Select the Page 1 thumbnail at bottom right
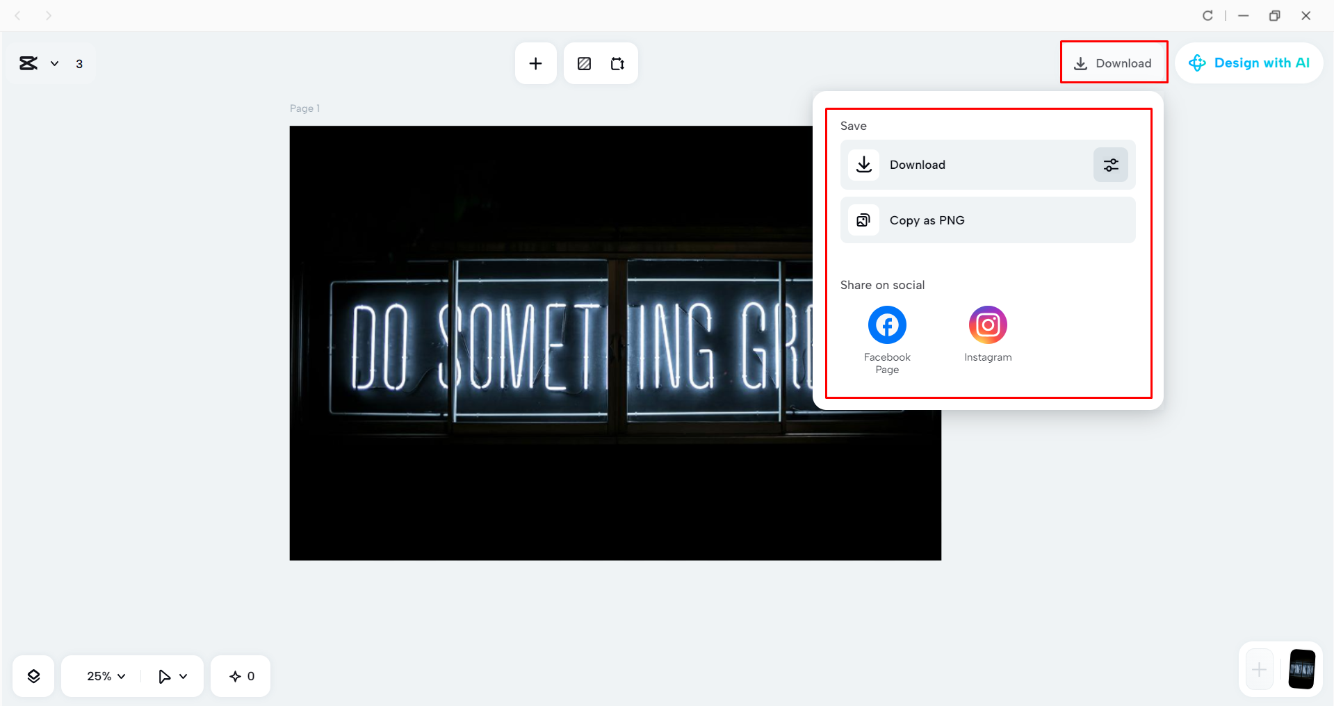 (x=1303, y=669)
